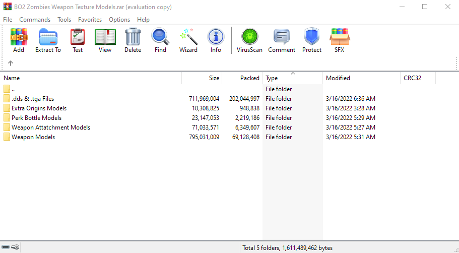Click size value 10,308,825
This screenshot has width=459, height=253.
click(x=206, y=108)
